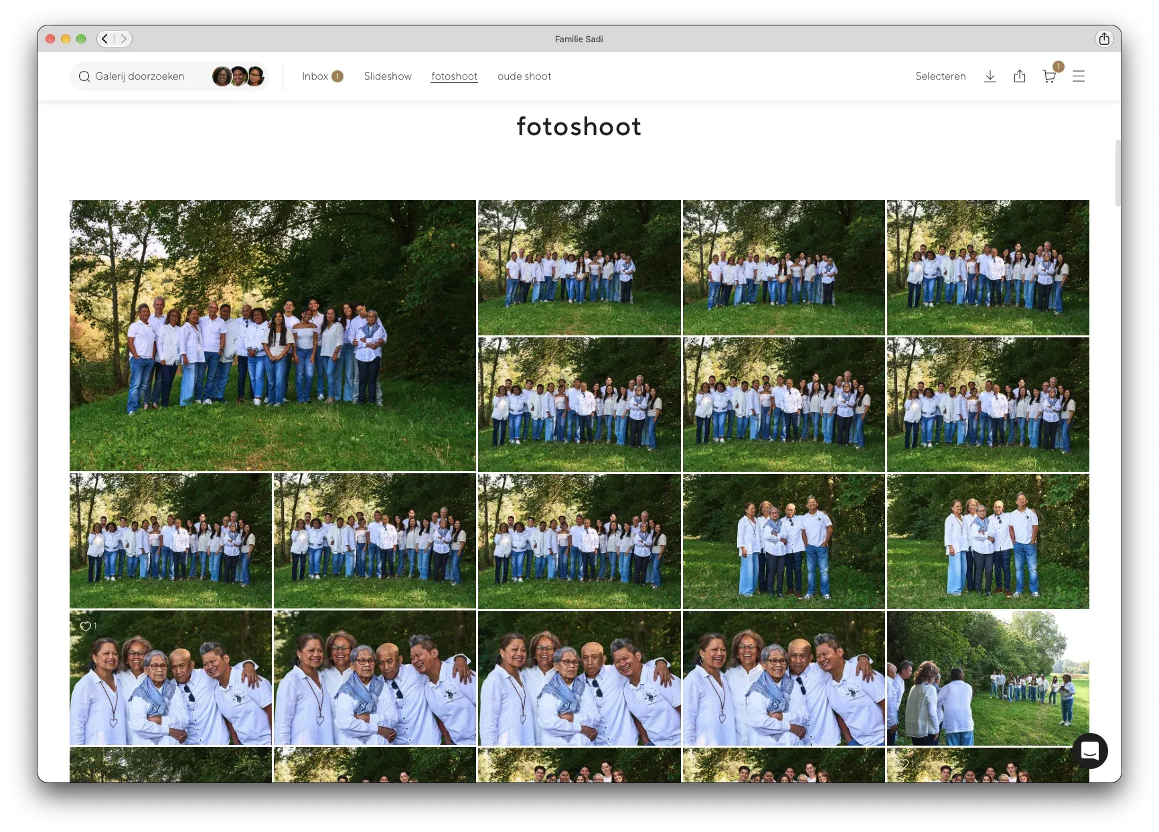Click the Selecteren button

point(941,76)
